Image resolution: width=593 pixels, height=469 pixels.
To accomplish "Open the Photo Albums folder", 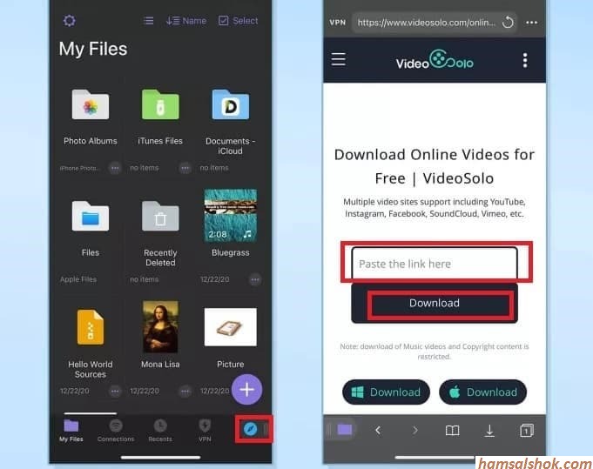I will tap(91, 104).
